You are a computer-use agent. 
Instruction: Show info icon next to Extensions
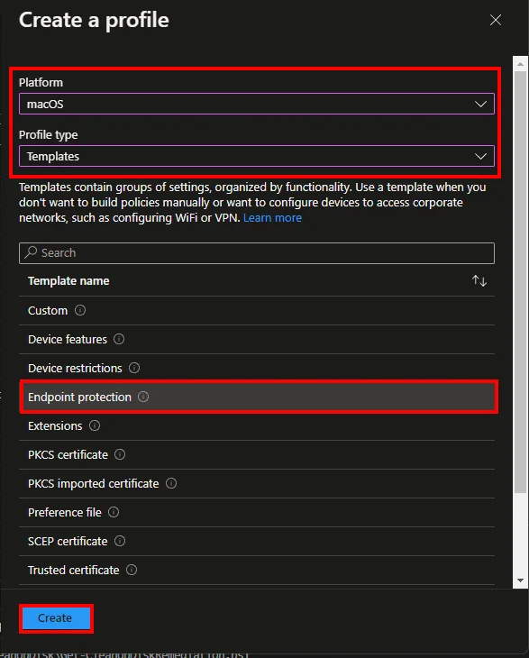pos(95,425)
